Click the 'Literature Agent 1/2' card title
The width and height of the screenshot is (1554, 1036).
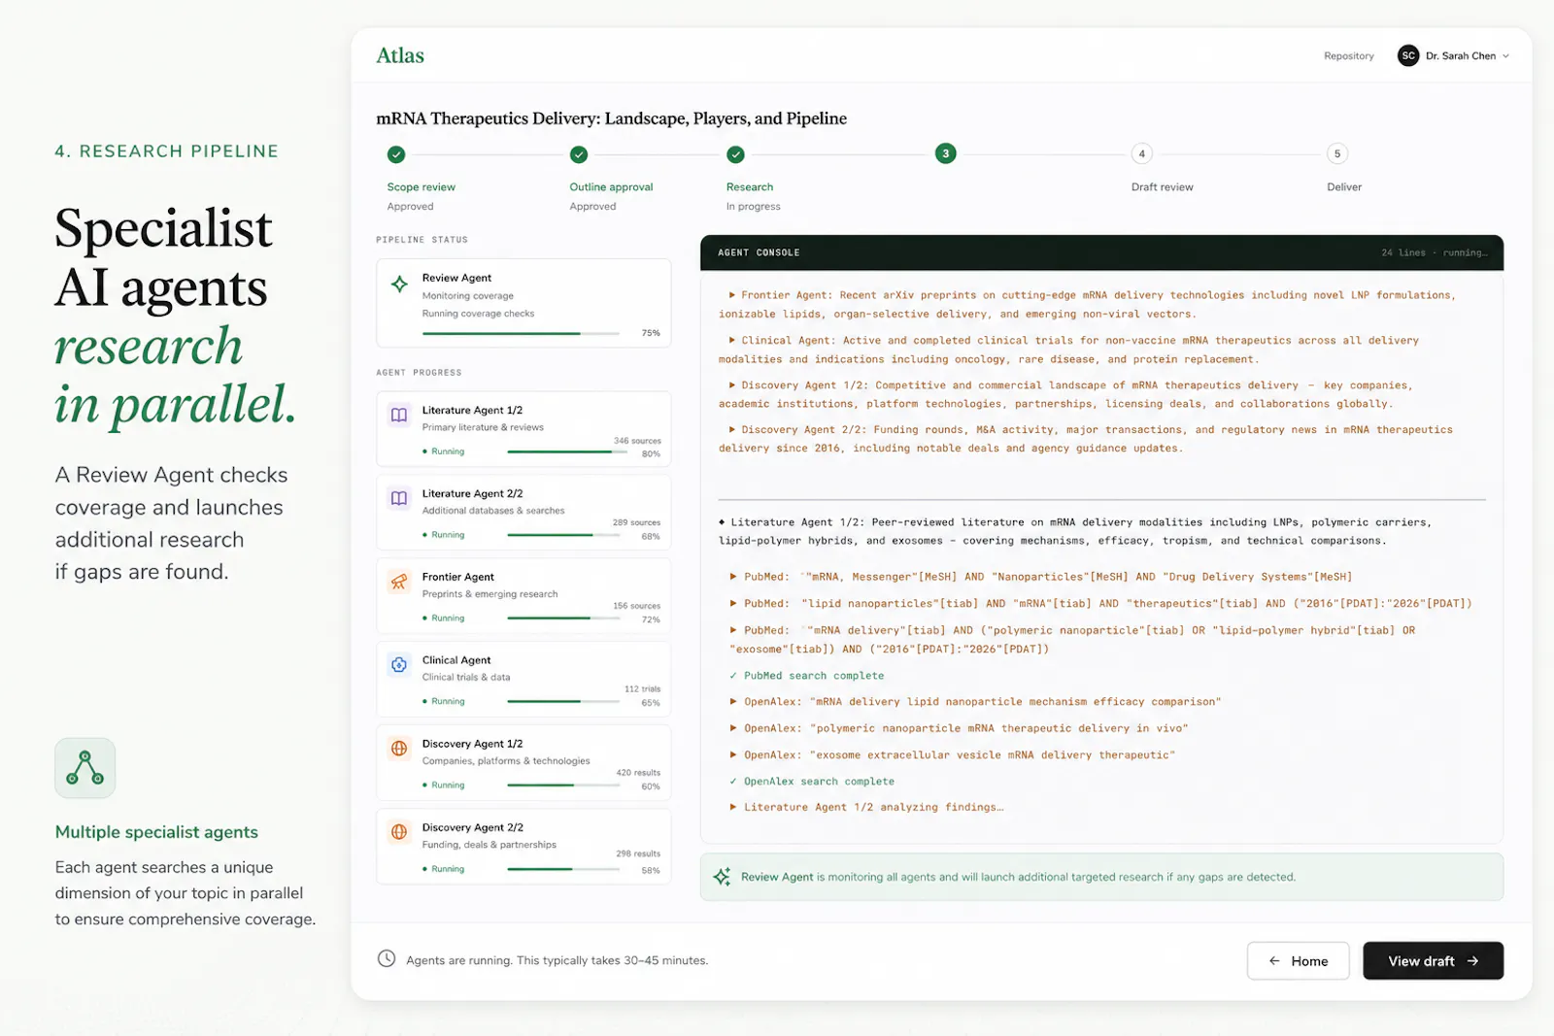[x=472, y=411]
